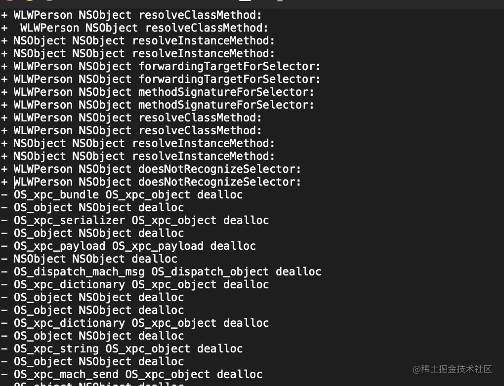The height and width of the screenshot is (386, 504).
Task: Click the green zoom window button
Action: (49, 0)
